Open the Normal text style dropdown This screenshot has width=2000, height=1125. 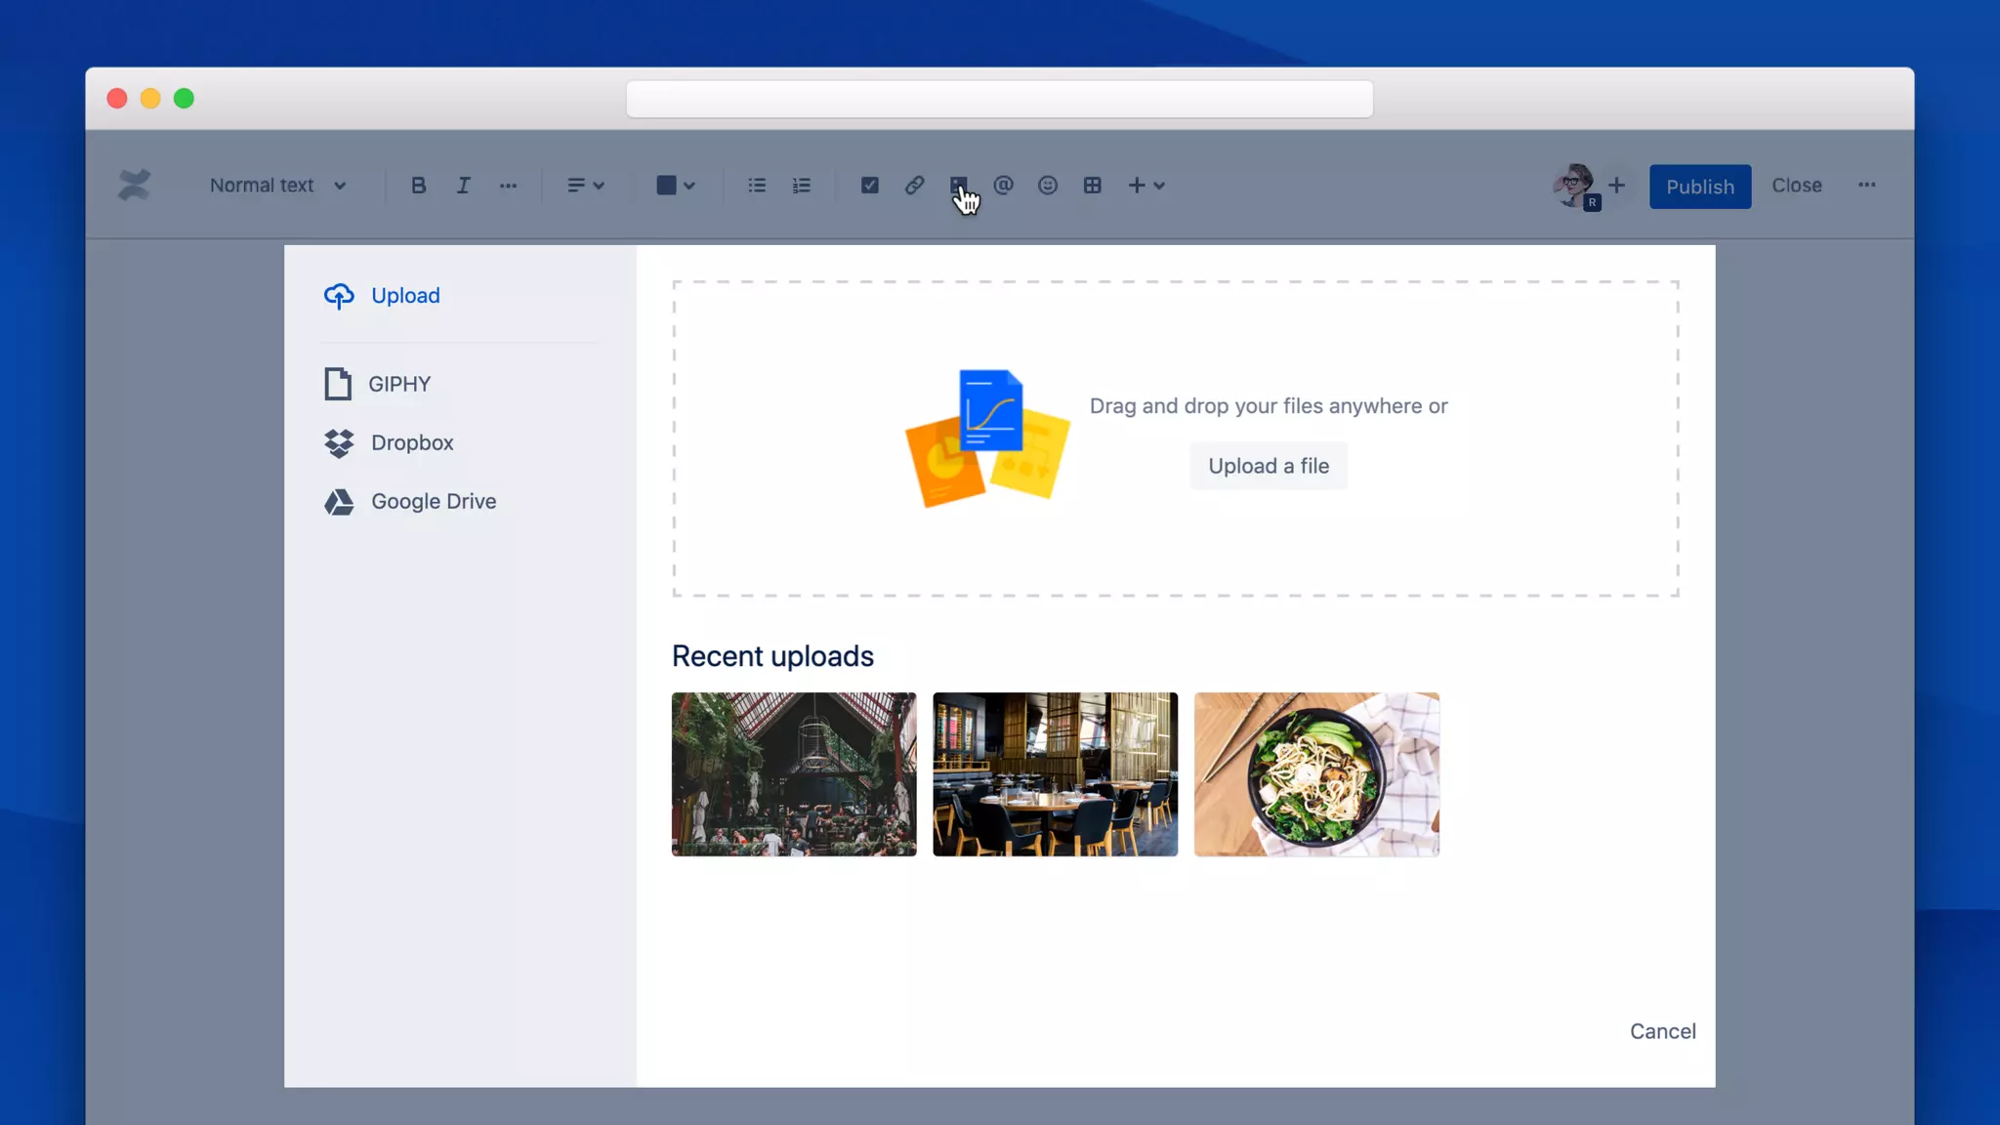[x=277, y=186]
